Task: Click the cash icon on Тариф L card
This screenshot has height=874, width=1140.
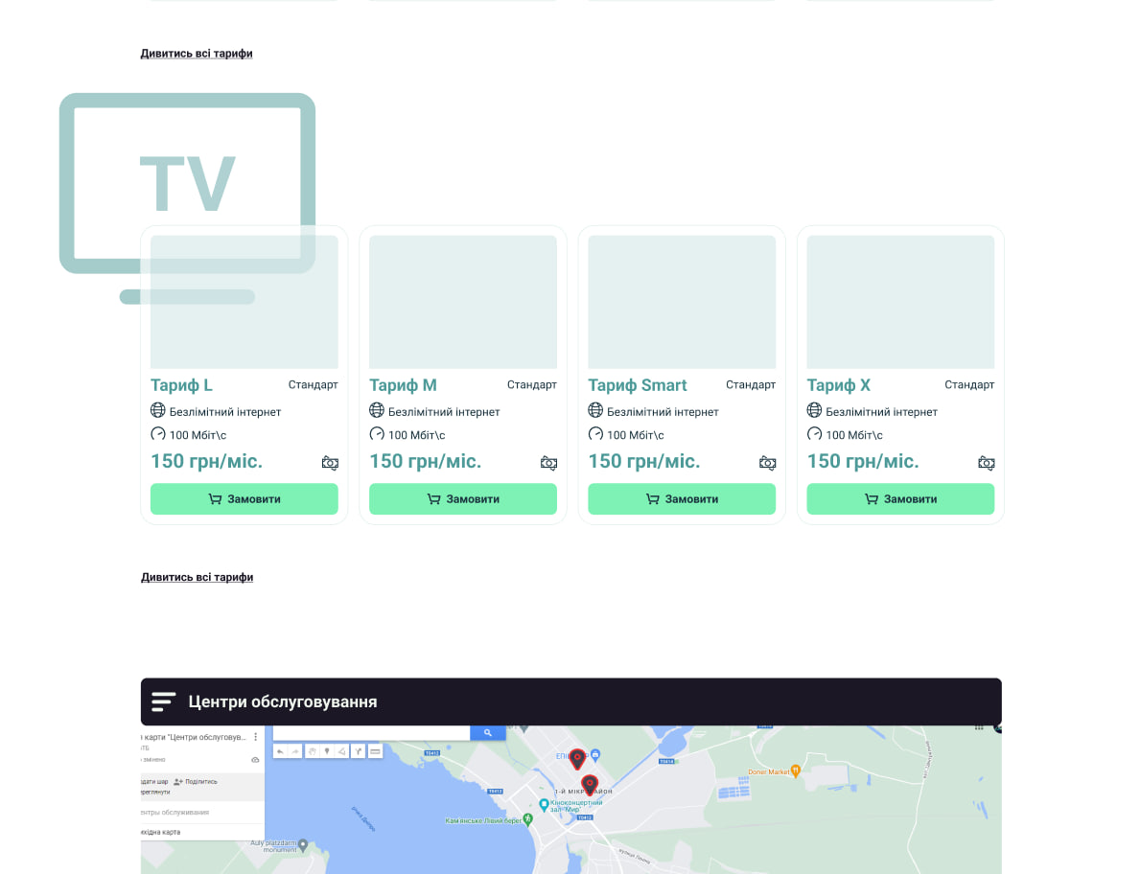Action: tap(330, 463)
